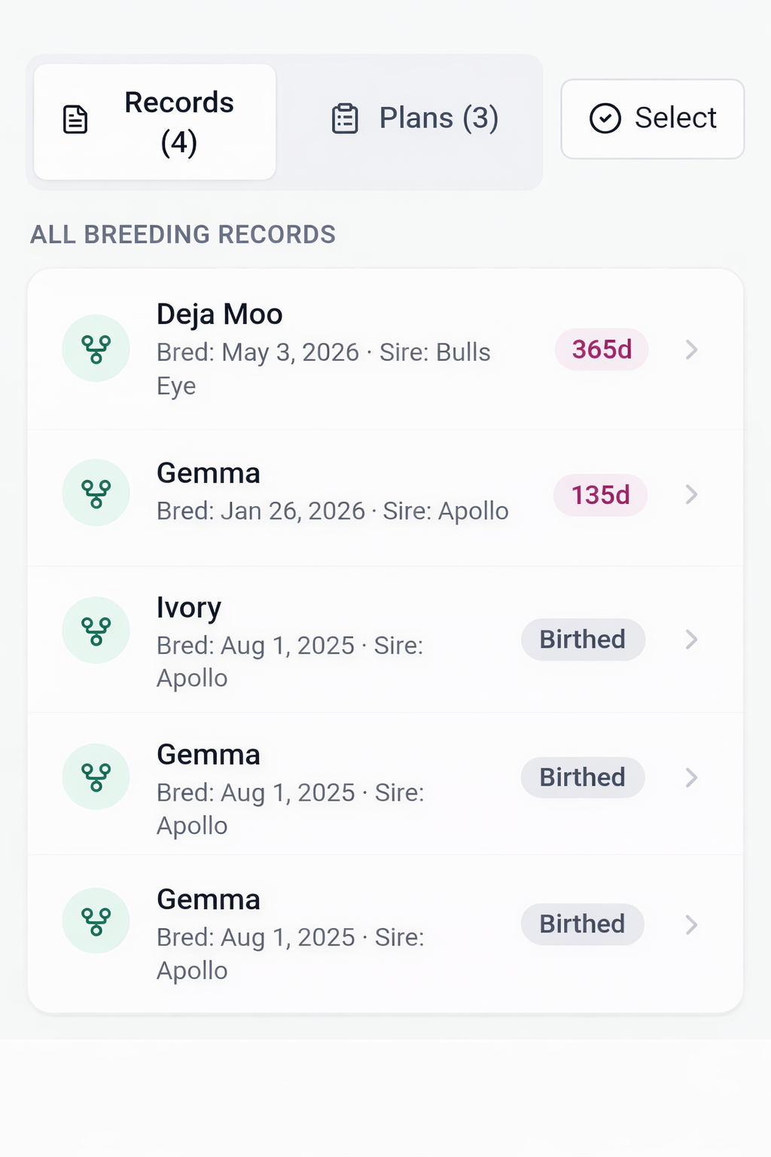The image size is (771, 1157).
Task: Open details chevron for Gemma's 135d record
Action: (691, 495)
